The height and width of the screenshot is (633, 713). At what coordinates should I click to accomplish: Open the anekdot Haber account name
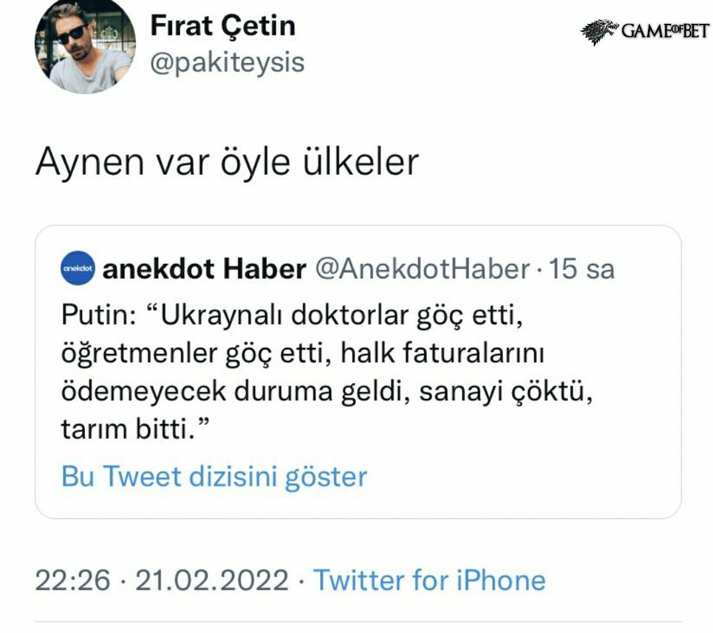(205, 269)
